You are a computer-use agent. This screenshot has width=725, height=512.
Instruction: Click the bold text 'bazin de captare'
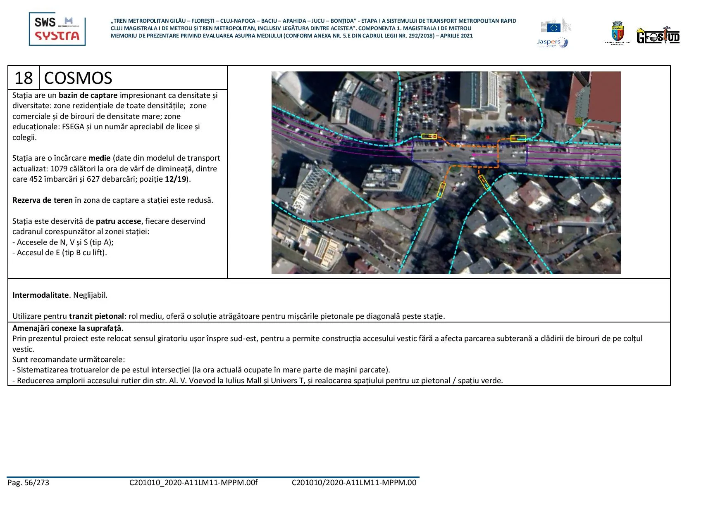coord(88,95)
